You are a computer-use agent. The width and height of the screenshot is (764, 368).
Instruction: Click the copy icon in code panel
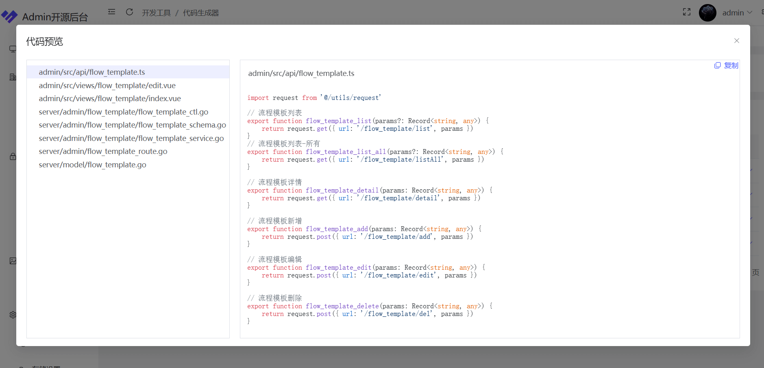point(717,65)
